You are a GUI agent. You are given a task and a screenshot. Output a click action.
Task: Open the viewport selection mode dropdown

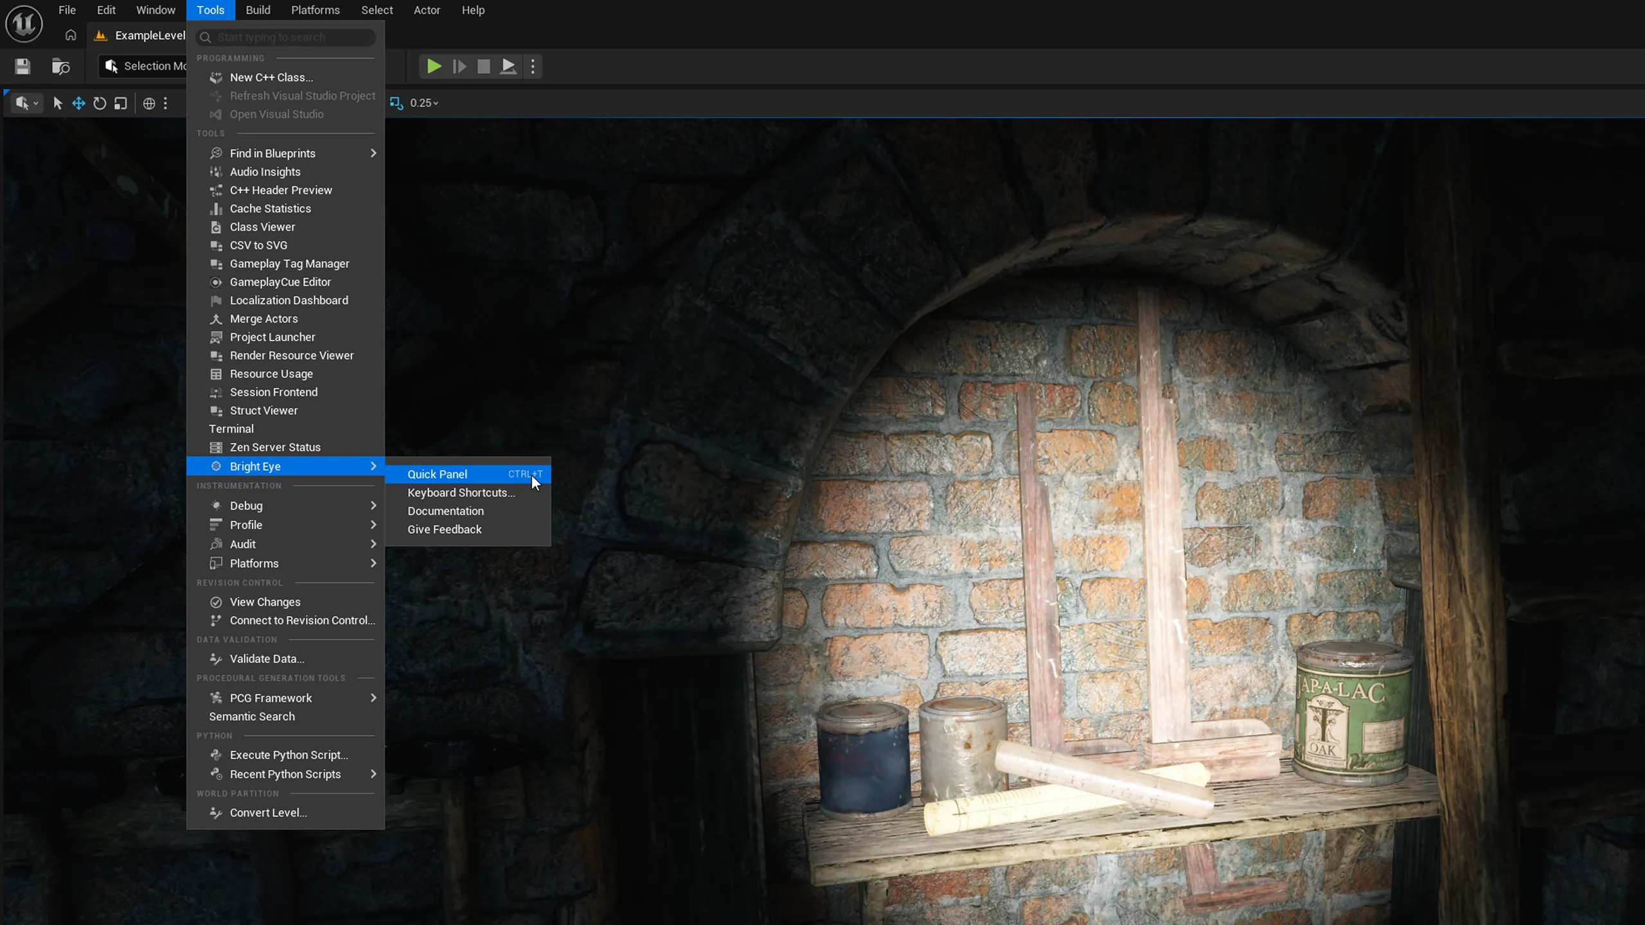pyautogui.click(x=26, y=103)
